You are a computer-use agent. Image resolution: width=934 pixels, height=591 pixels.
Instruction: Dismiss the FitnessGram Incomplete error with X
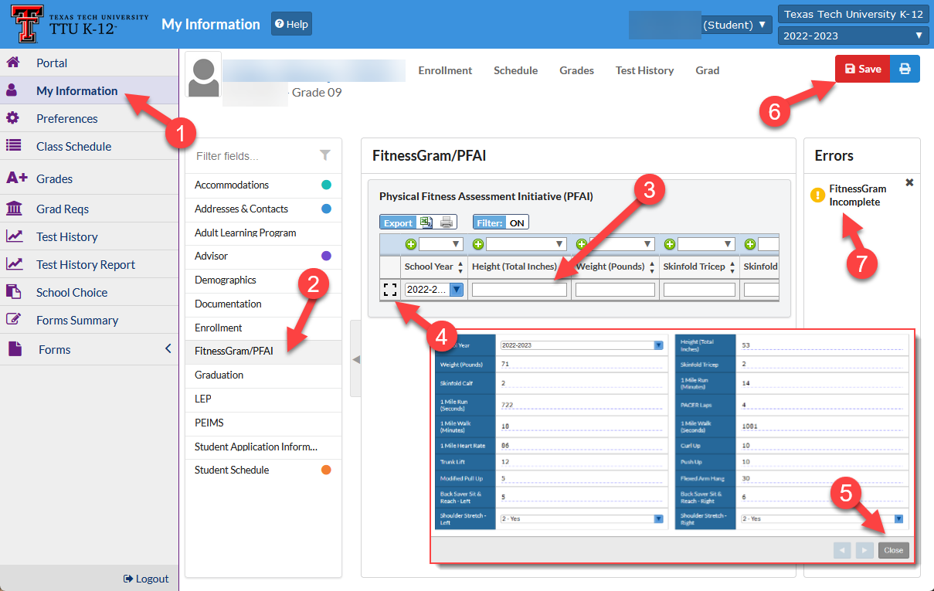(x=909, y=182)
